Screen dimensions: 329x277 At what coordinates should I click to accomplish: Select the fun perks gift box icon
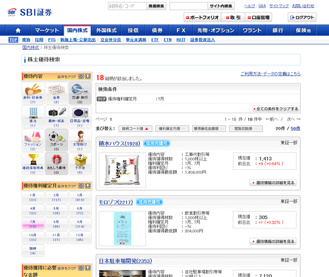click(56, 163)
